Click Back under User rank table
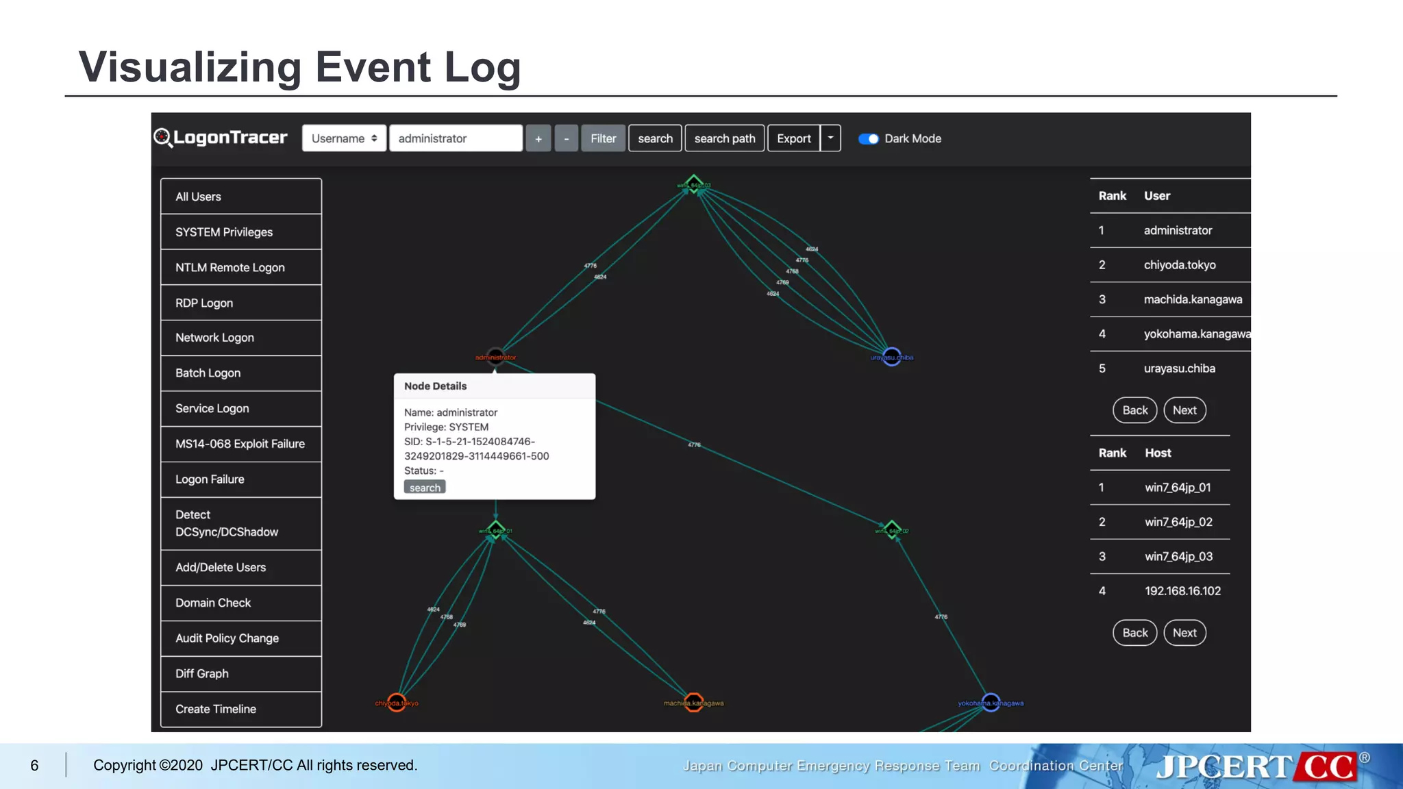Image resolution: width=1403 pixels, height=789 pixels. coord(1135,410)
